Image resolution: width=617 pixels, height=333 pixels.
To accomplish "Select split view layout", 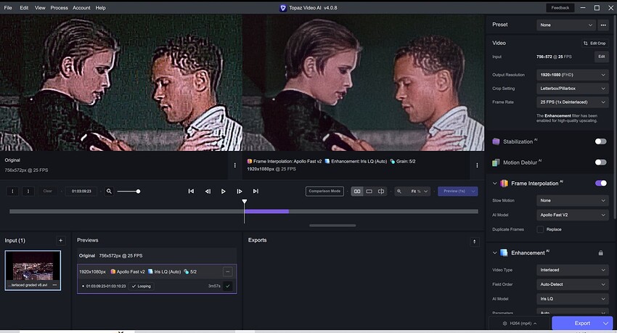I will tap(381, 191).
